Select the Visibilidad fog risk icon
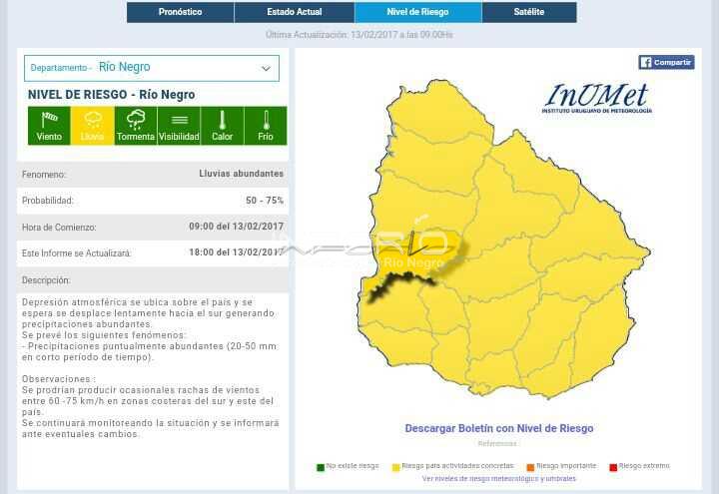719x494 pixels. (179, 126)
